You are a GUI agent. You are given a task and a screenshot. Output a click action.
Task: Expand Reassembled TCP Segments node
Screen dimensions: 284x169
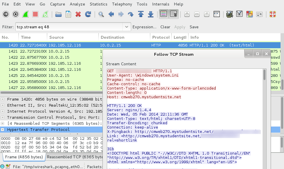[x=3, y=123]
